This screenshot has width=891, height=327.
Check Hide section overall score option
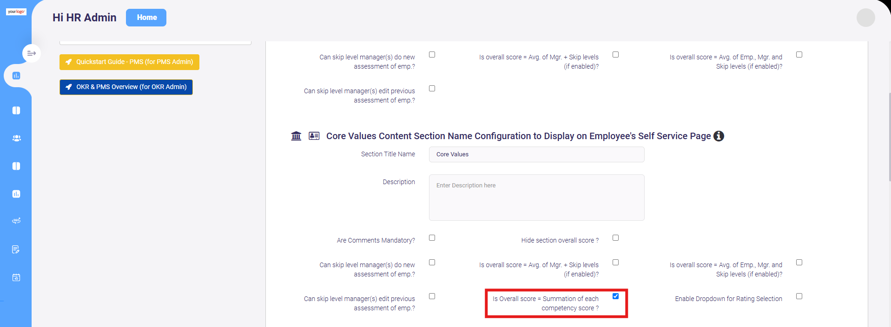(x=615, y=238)
